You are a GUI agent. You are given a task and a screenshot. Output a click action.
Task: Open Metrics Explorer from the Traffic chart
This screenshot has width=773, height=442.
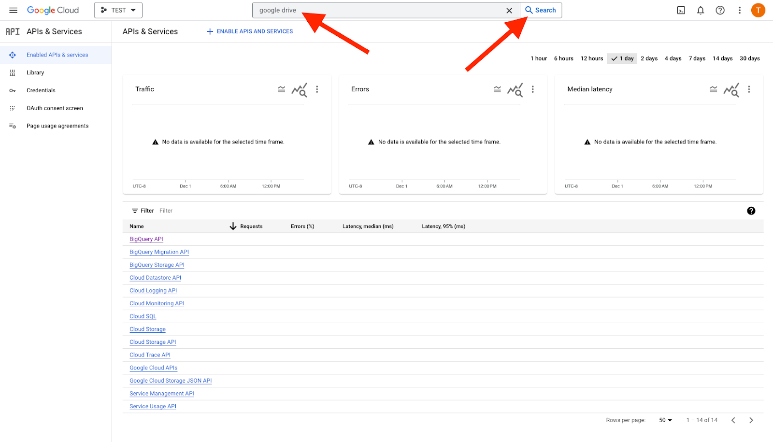300,90
